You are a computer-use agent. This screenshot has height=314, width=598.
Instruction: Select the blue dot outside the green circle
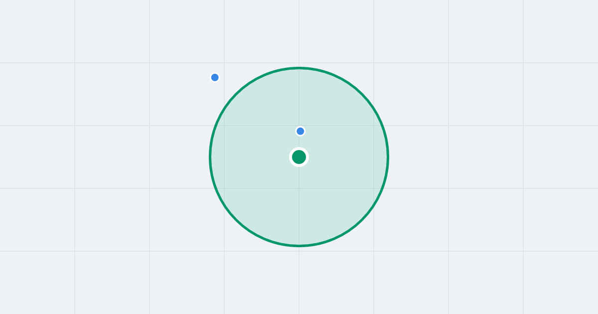point(215,77)
